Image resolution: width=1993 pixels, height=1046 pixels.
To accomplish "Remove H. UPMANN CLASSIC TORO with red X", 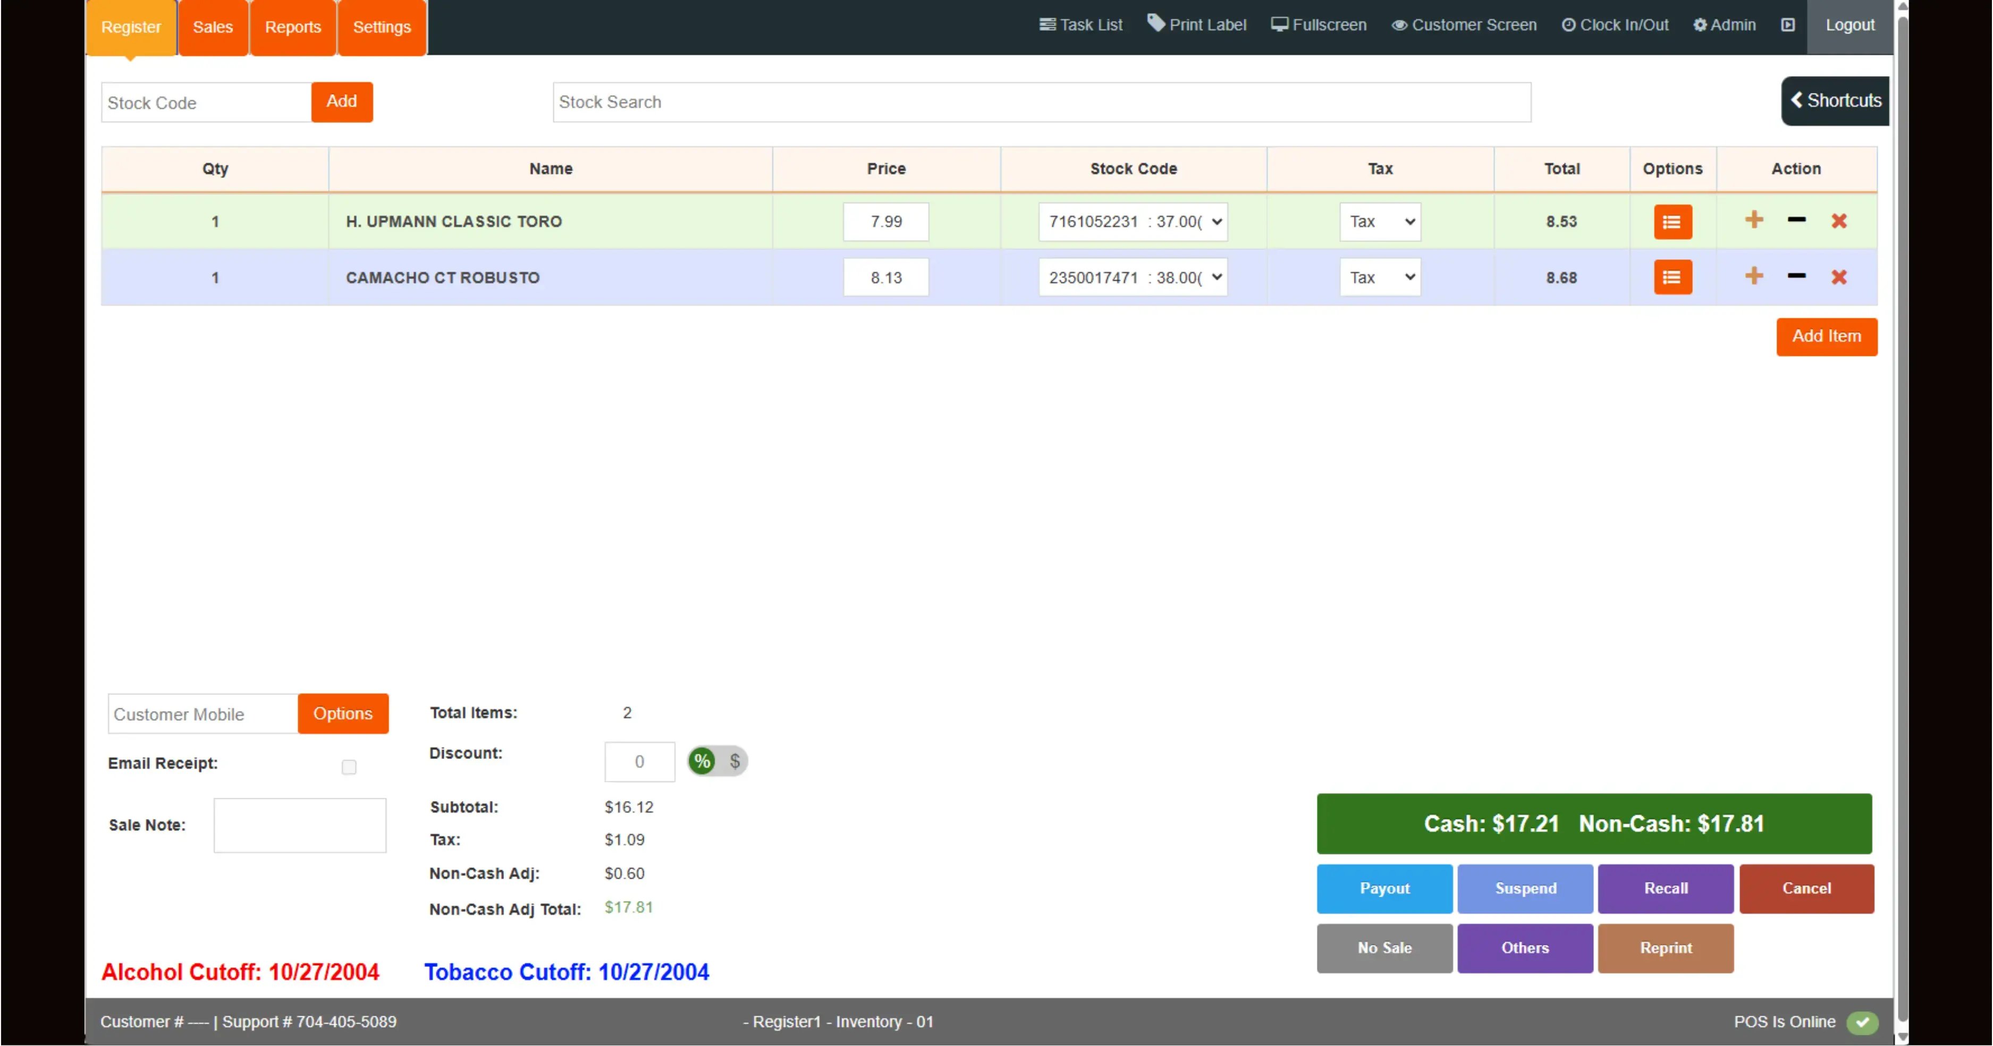I will pyautogui.click(x=1840, y=221).
